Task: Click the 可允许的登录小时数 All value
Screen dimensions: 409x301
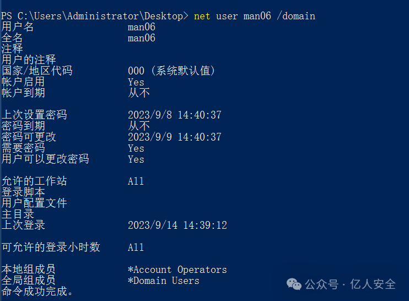Action: pyautogui.click(x=136, y=248)
